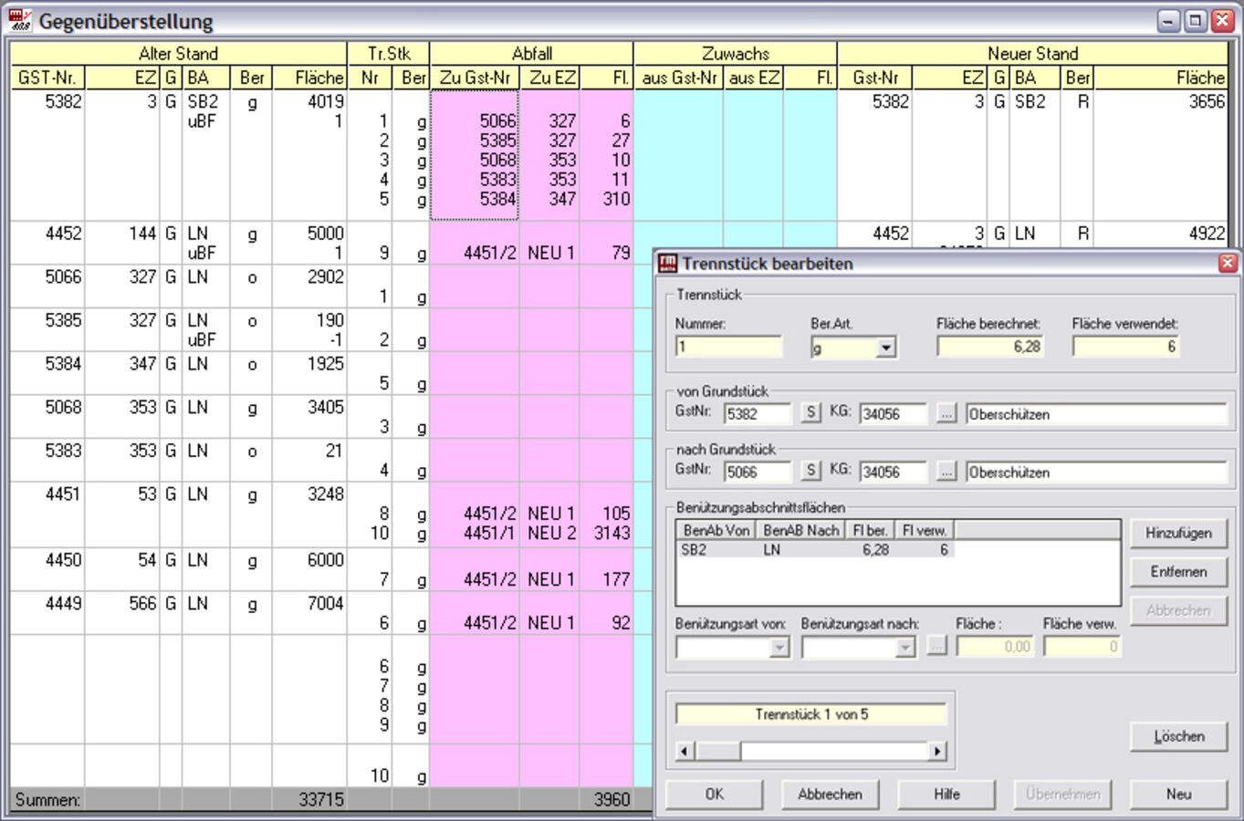Click the Trennstück scrollbar left arrow
The height and width of the screenshot is (821, 1244).
click(685, 751)
